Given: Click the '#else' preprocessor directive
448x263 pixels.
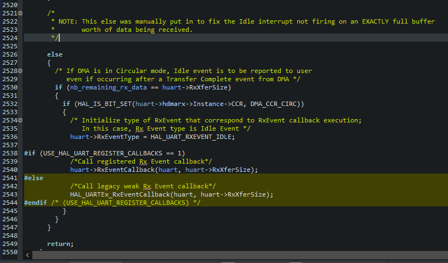Looking at the screenshot, I should [x=33, y=178].
